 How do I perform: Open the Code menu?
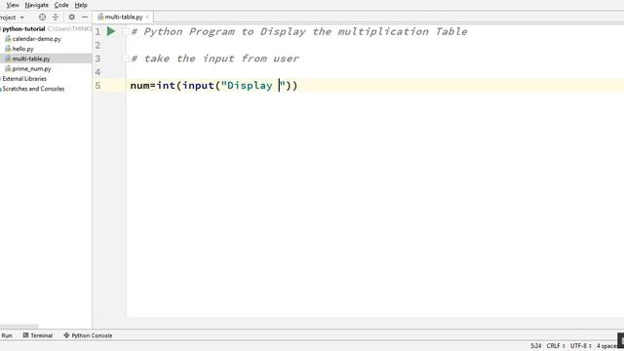click(x=61, y=5)
